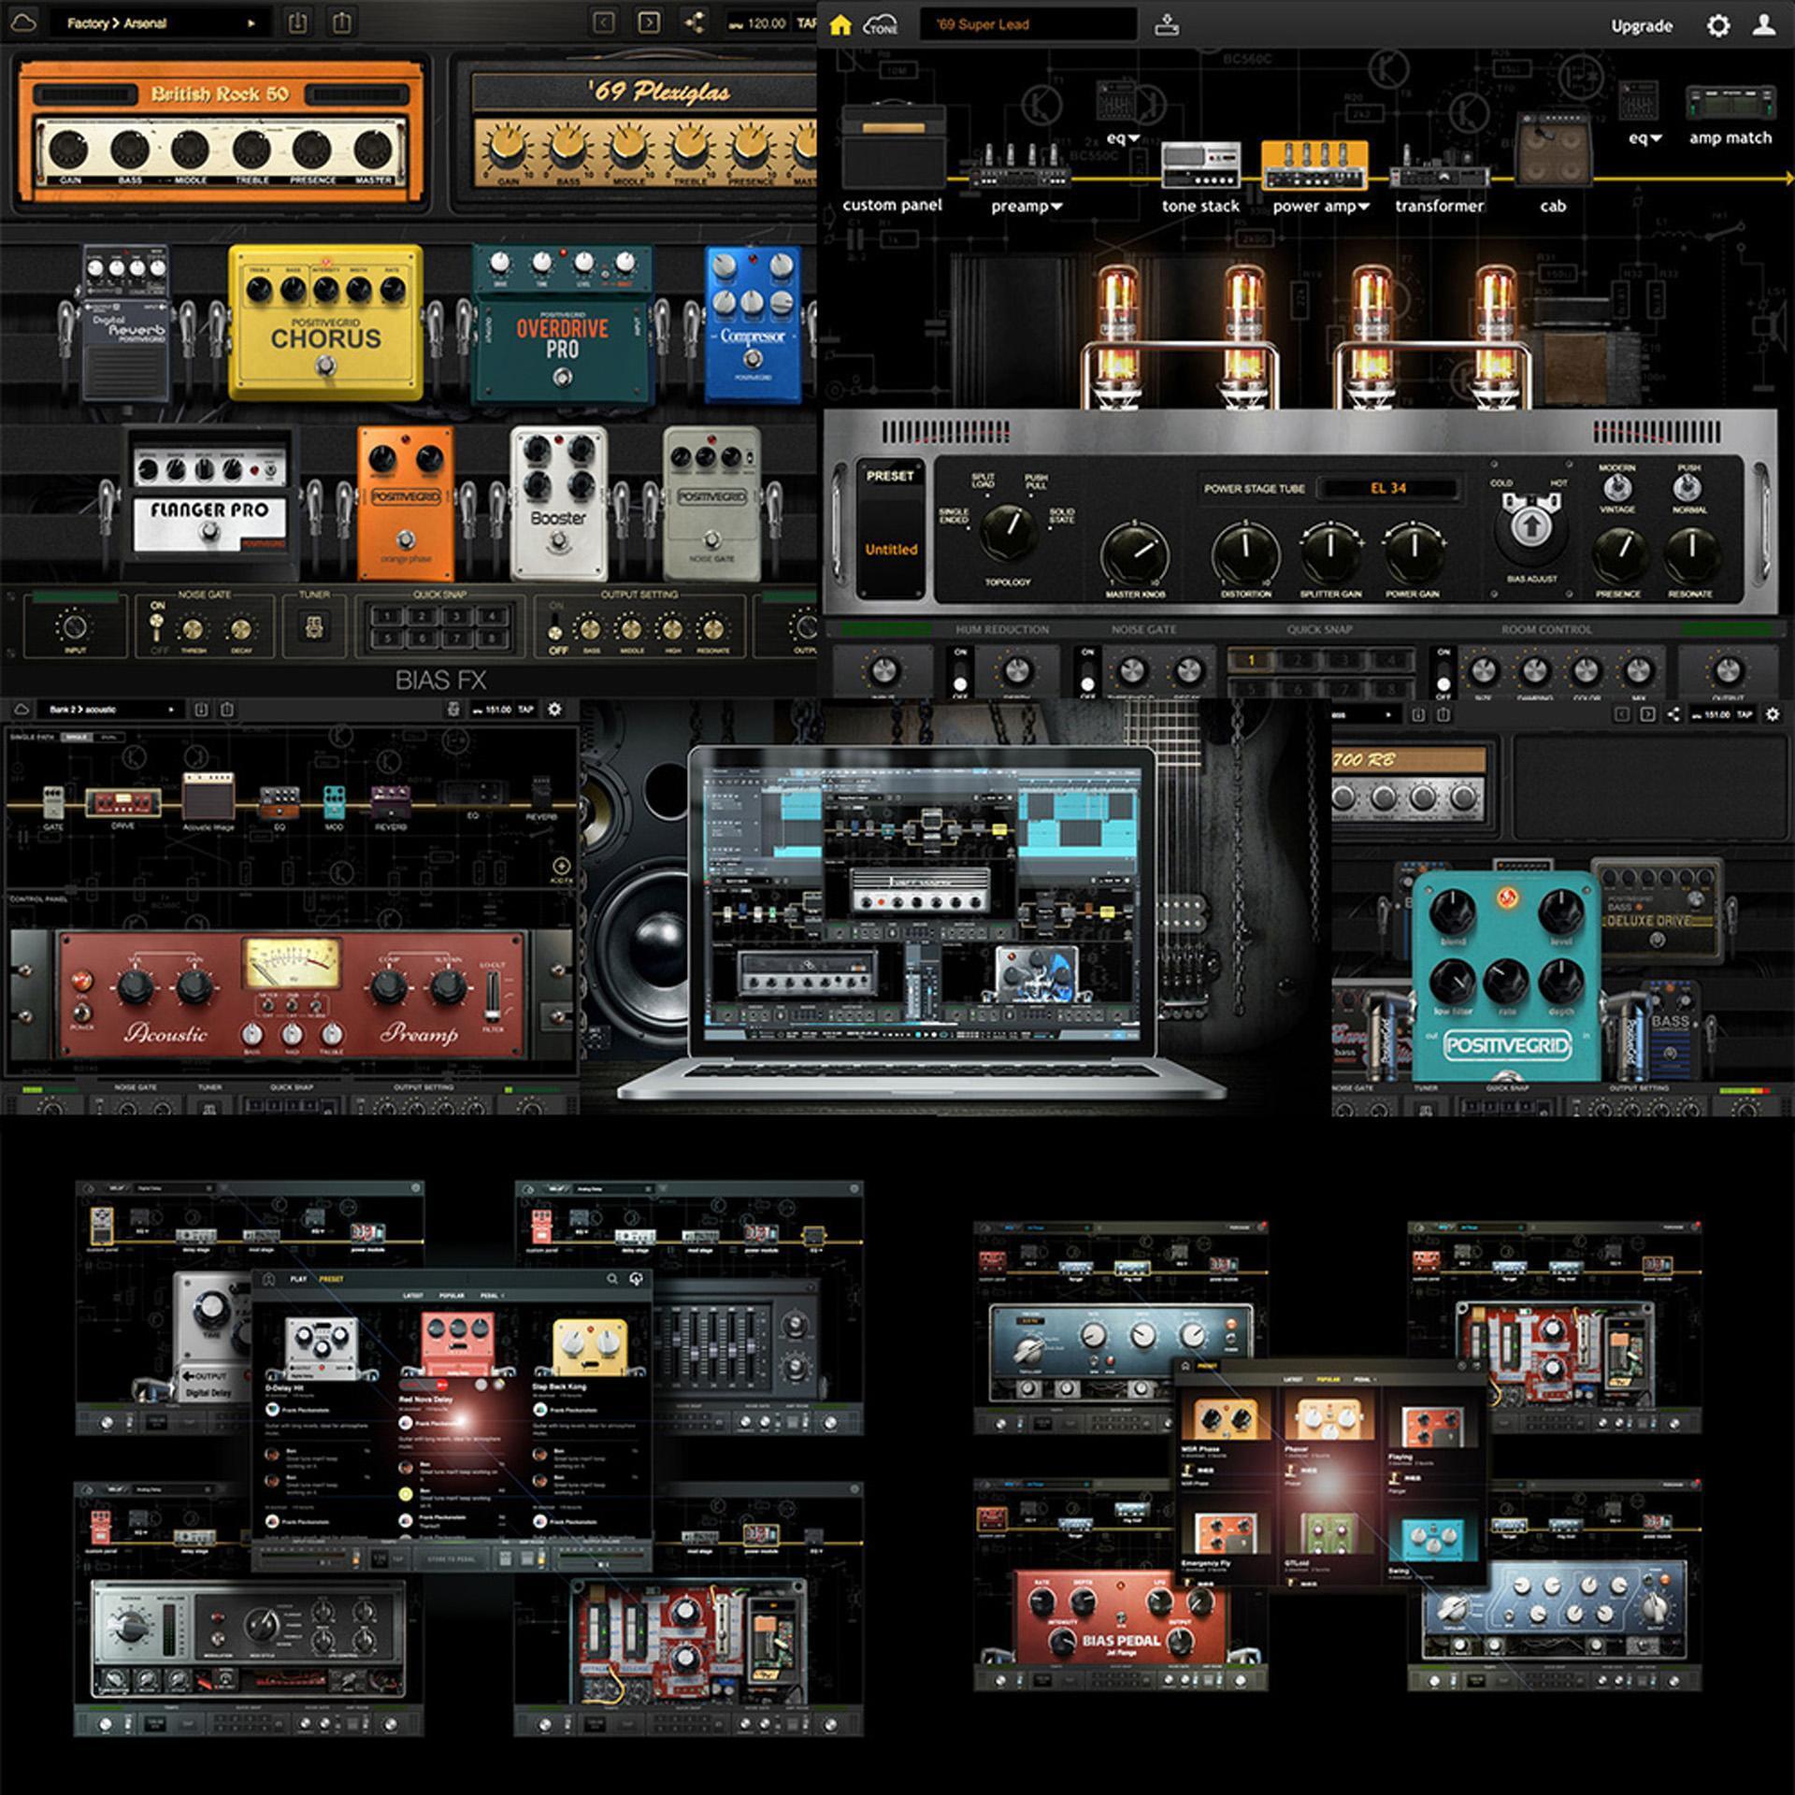Screen dimensions: 1795x1795
Task: Open the Amp Match feature
Action: (1729, 137)
